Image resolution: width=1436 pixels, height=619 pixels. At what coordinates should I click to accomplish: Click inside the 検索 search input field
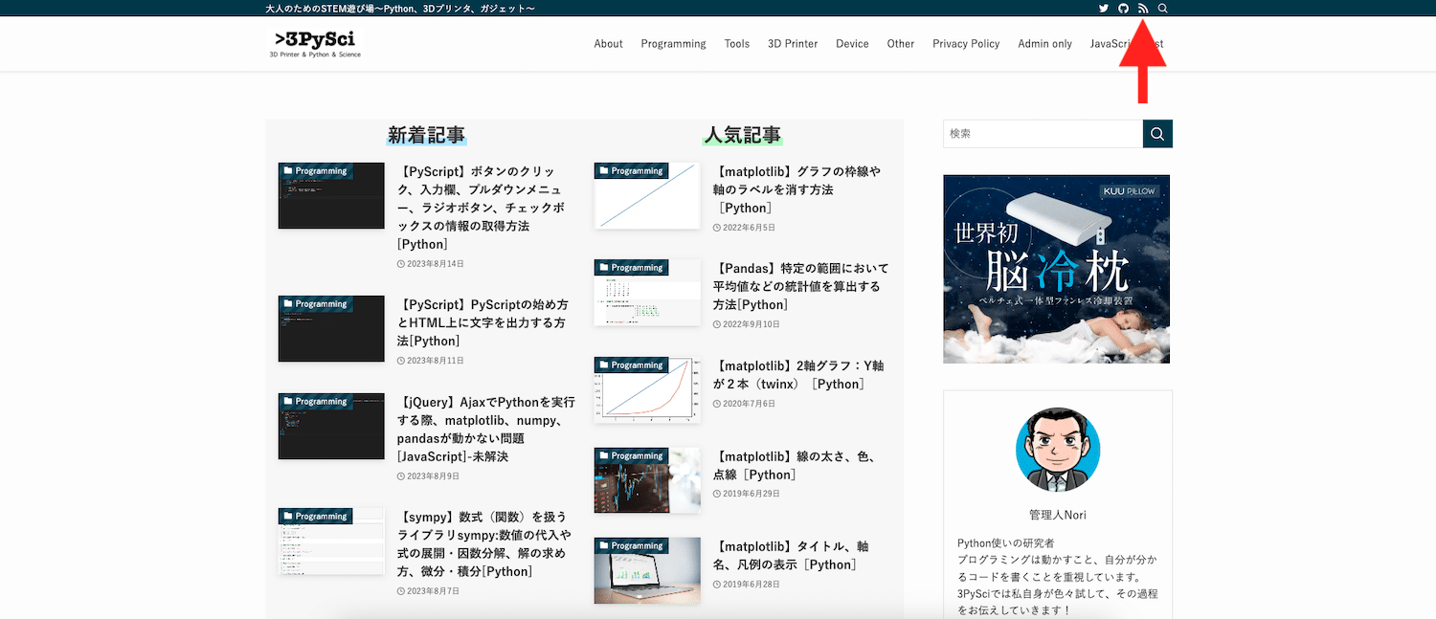tap(1043, 134)
